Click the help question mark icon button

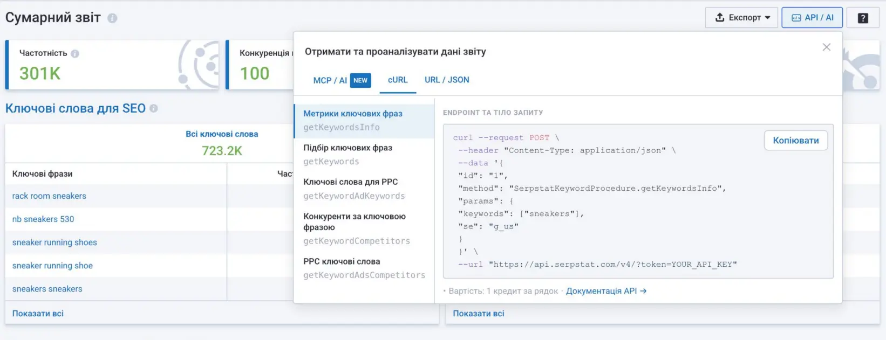(863, 18)
